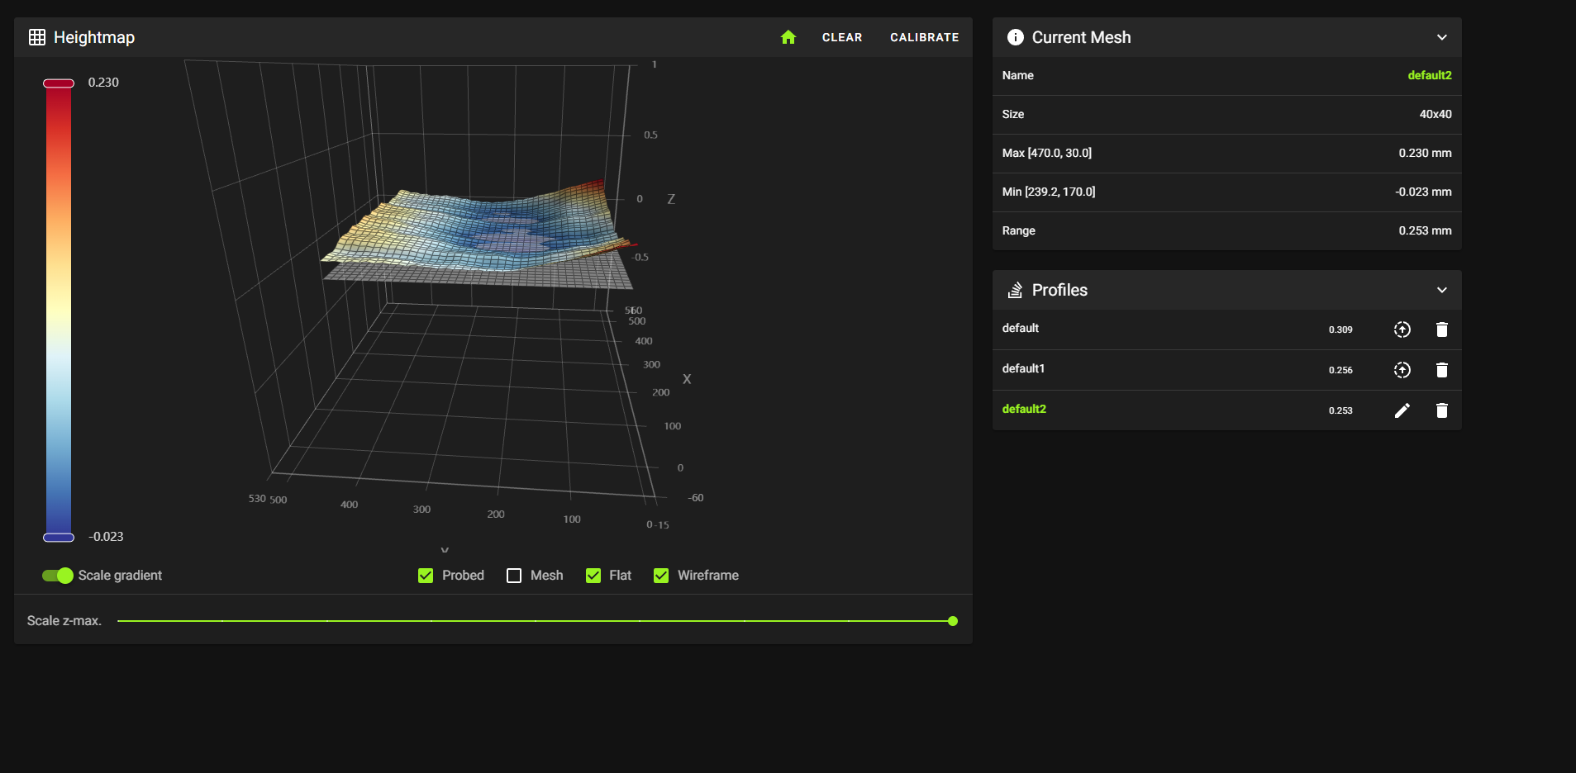This screenshot has width=1576, height=773.
Task: Click the Scale z-max slider handle
Action: click(x=953, y=621)
